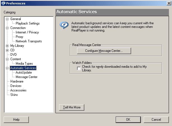This screenshot has width=172, height=126.
Task: Confirm preferences with OK button
Action: click(128, 120)
